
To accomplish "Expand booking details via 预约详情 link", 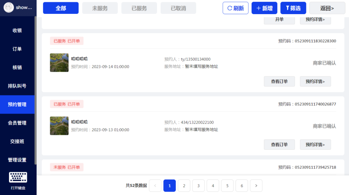I will pyautogui.click(x=315, y=81).
